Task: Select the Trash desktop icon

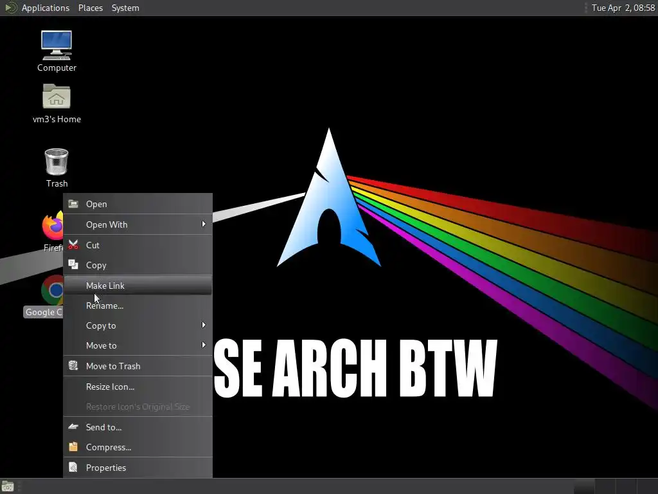Action: pos(57,161)
